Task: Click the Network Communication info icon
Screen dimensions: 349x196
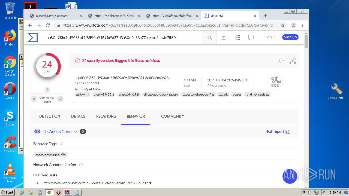Action: coord(81,165)
